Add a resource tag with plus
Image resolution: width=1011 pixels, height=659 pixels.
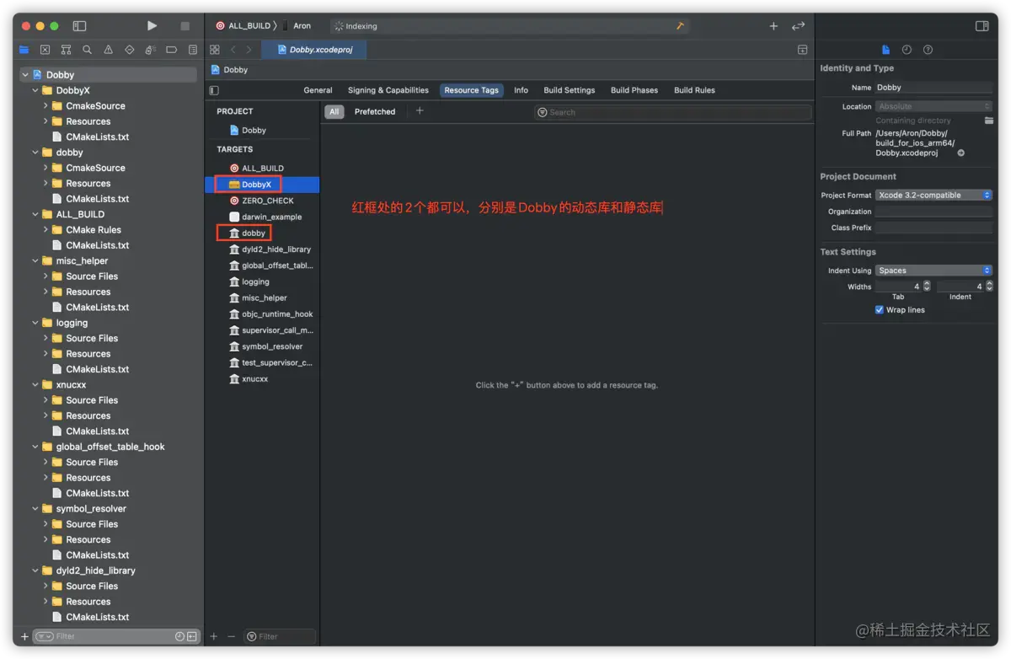(x=420, y=110)
